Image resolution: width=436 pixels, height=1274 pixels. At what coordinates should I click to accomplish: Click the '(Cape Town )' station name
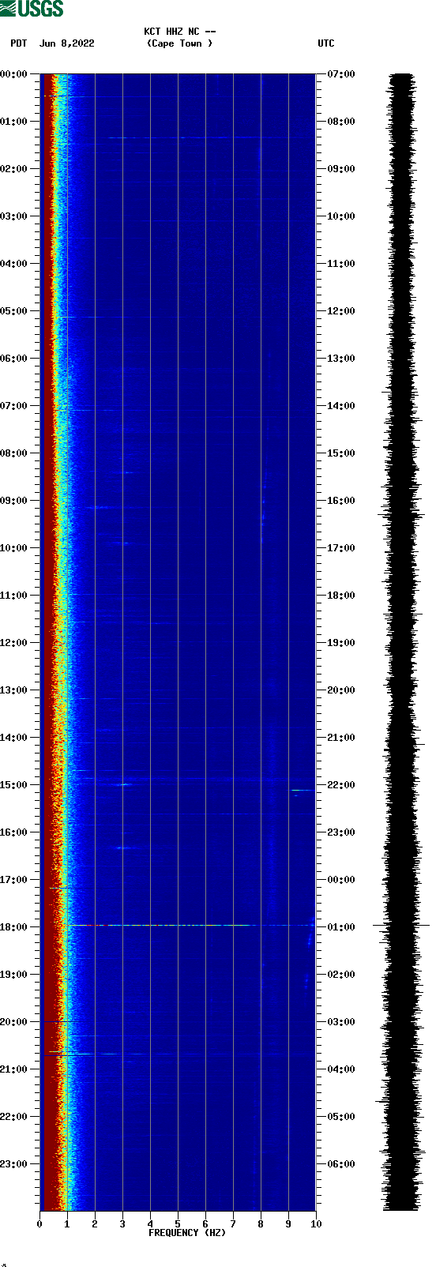coord(180,43)
